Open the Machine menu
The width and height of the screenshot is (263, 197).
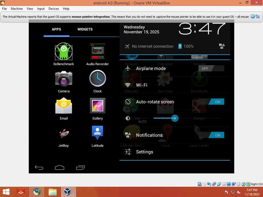click(x=17, y=9)
